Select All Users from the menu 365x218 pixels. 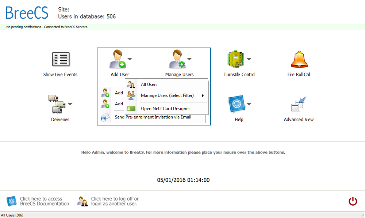pyautogui.click(x=149, y=84)
